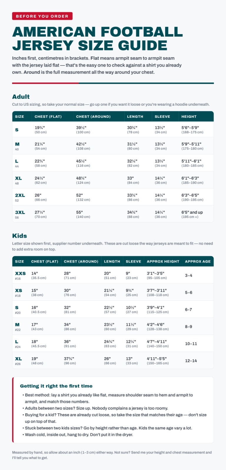Click the Measured by hand footer note
The image size is (226, 470).
pos(112,455)
